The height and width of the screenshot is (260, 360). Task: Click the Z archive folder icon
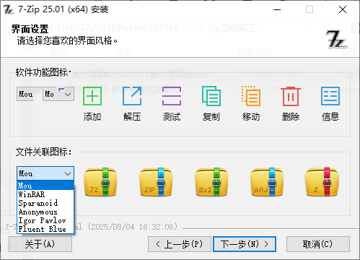click(322, 182)
